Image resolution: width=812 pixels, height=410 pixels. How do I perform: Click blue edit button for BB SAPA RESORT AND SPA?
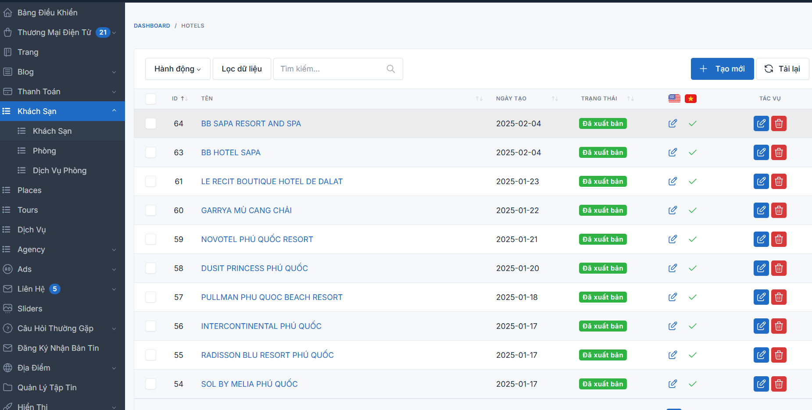[x=761, y=124]
